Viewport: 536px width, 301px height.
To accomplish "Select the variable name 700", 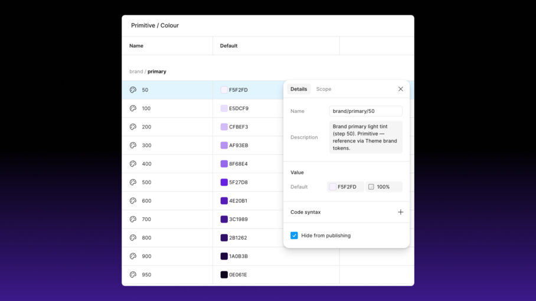I will pyautogui.click(x=146, y=219).
